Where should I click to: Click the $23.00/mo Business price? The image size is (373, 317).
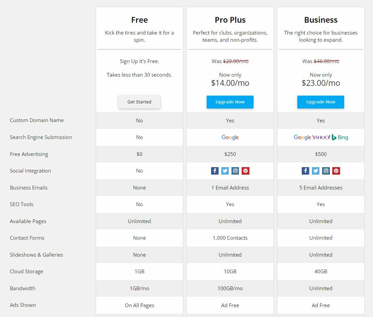click(x=321, y=83)
